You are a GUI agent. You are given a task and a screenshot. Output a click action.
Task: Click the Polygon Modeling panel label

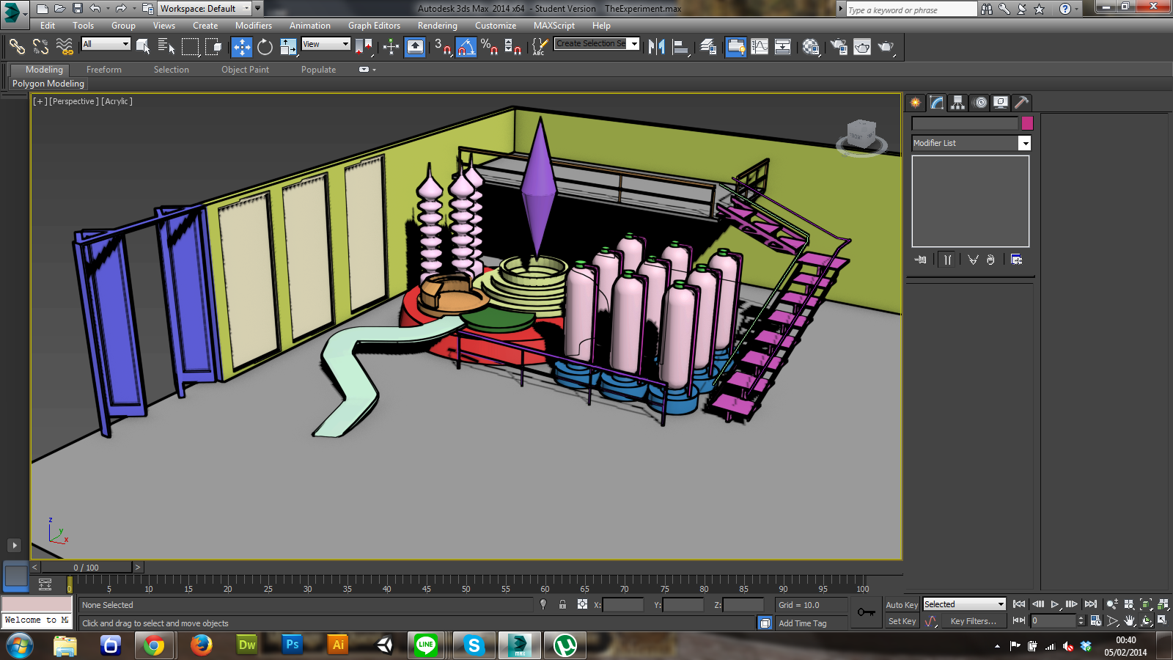coord(48,84)
